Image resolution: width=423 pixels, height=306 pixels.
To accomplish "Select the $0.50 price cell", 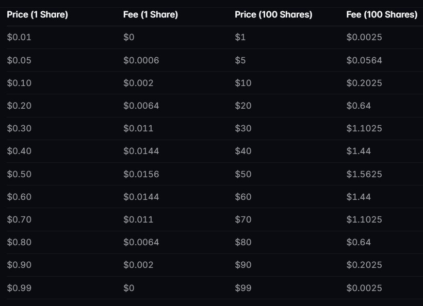I will pyautogui.click(x=19, y=174).
